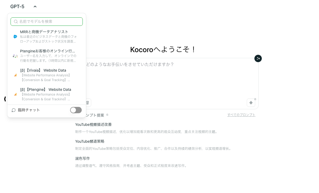Click the Salesforce cloud icon for MRR analyst
Viewport: 319px width, 193px height.
[x=15, y=37]
